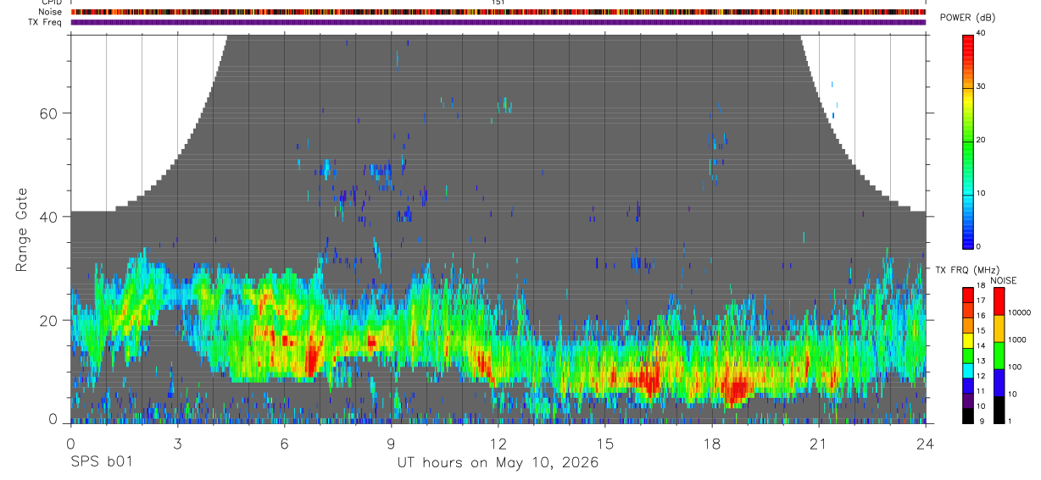Screen dimensions: 1041x480
Task: Click the "18" hour tick on the time axis
Action: pyautogui.click(x=712, y=444)
